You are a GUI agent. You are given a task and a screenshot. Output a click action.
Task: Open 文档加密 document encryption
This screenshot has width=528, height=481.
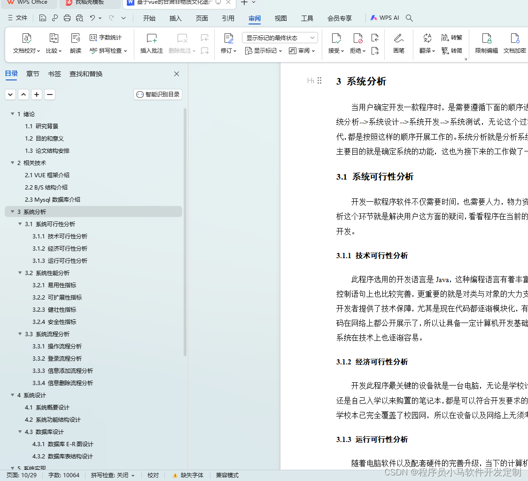click(514, 43)
